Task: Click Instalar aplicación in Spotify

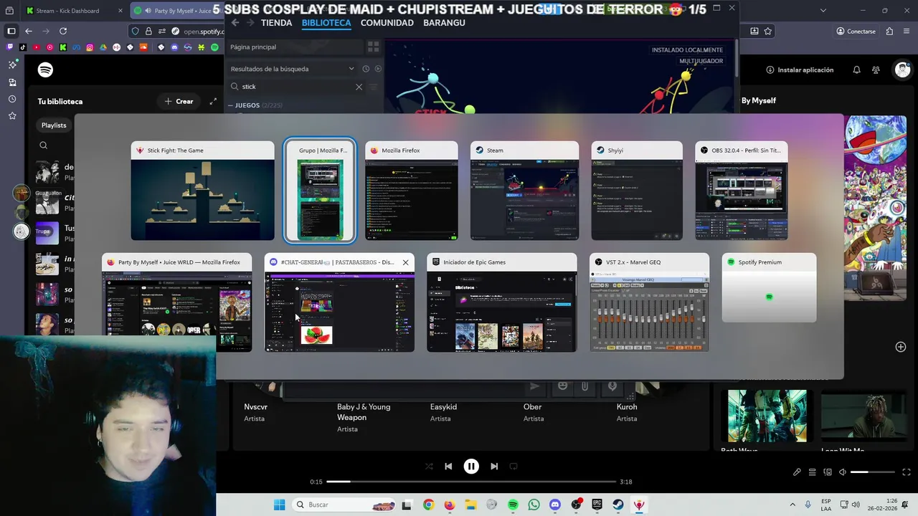Action: click(x=800, y=70)
